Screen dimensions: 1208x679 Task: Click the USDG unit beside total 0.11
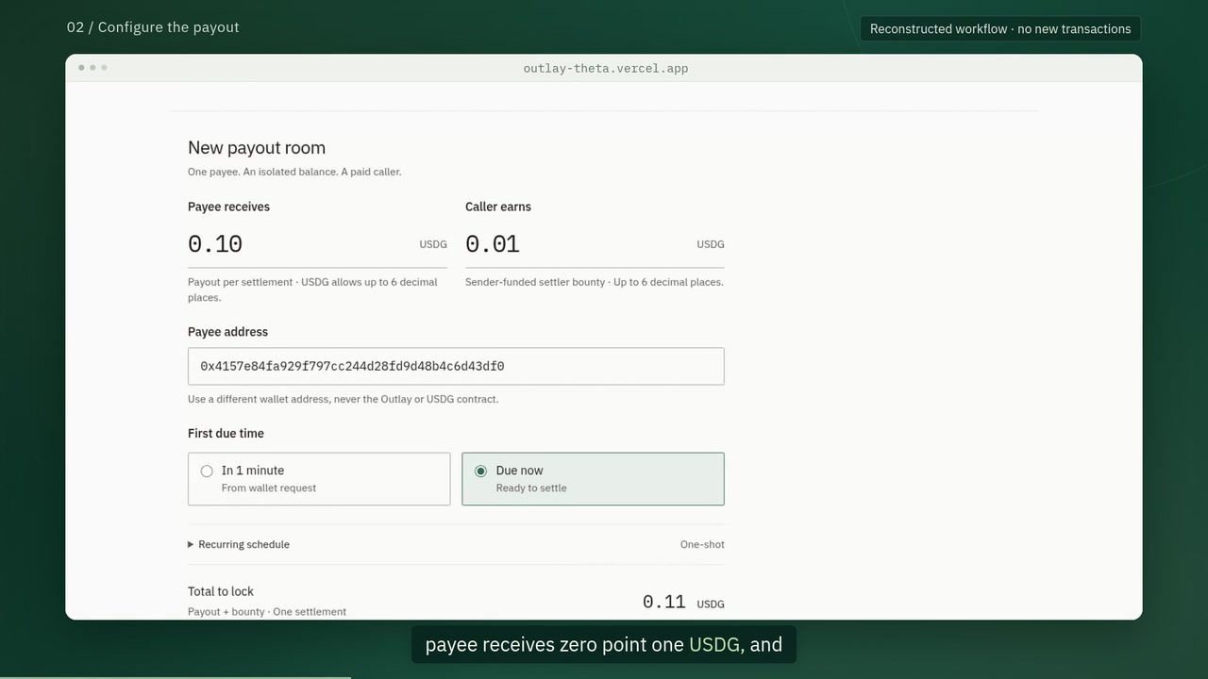coord(711,604)
